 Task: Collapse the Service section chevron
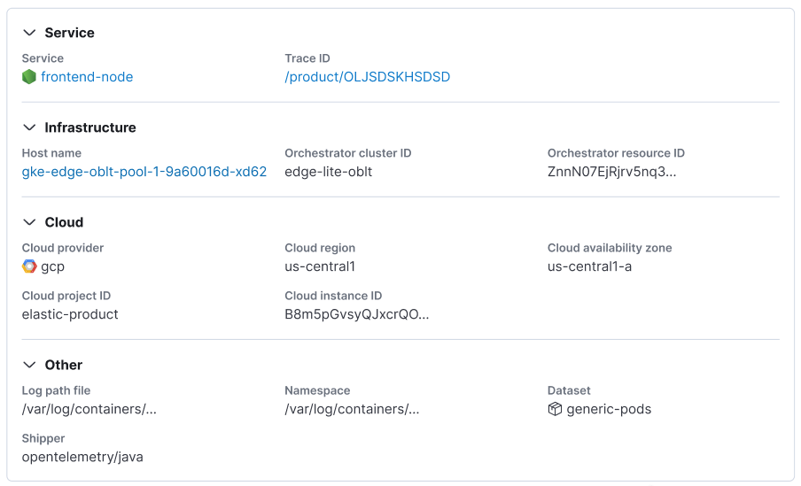[x=29, y=33]
